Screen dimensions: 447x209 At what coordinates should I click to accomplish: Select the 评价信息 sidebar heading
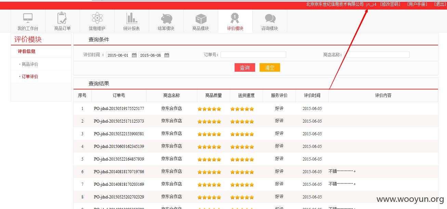tap(27, 51)
